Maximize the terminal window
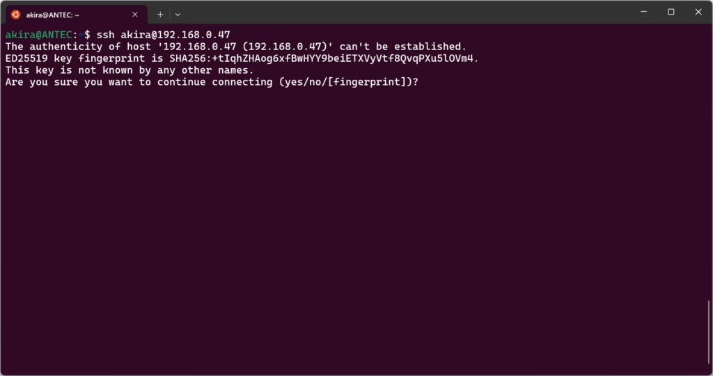The image size is (713, 376). click(x=671, y=12)
